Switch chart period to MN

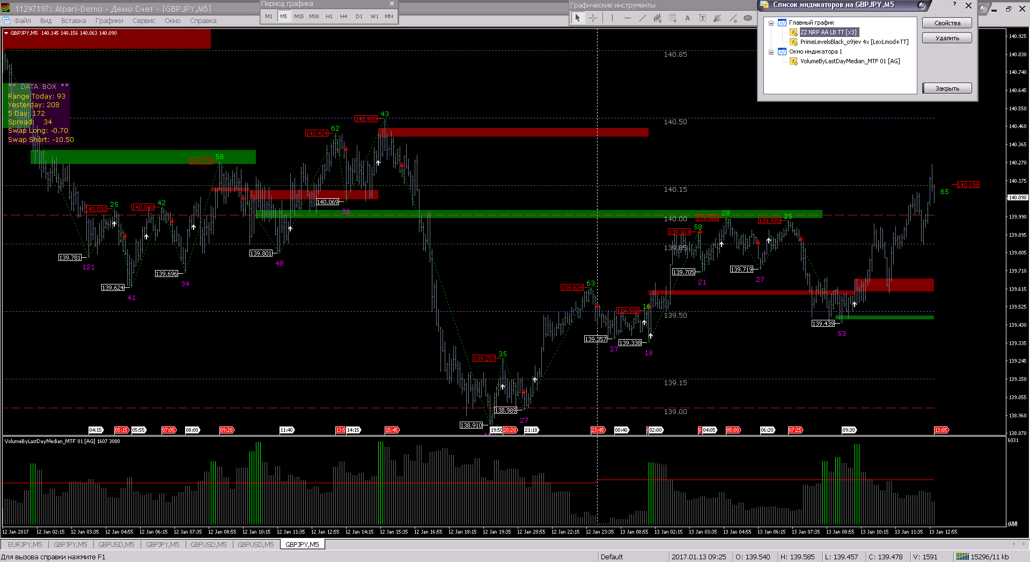389,16
